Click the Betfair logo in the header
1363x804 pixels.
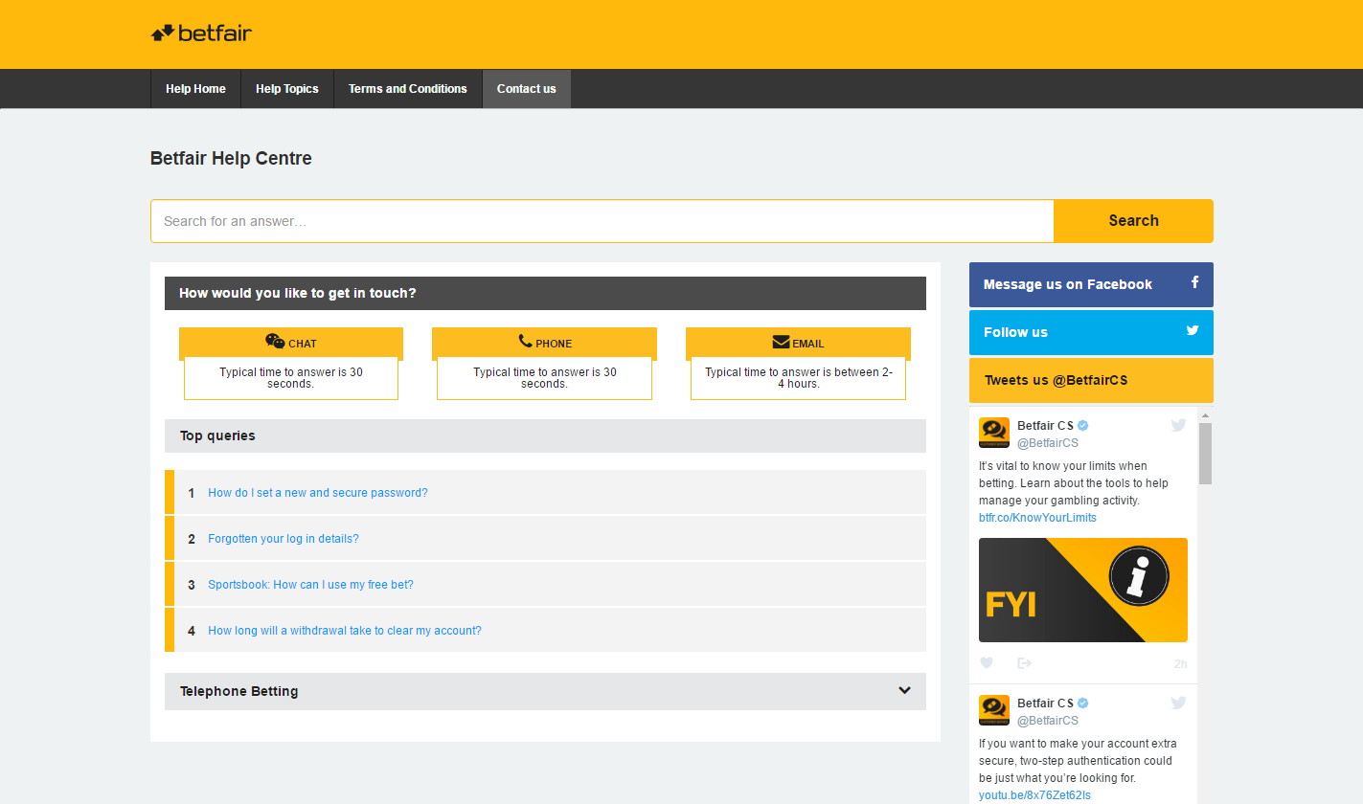pyautogui.click(x=201, y=33)
